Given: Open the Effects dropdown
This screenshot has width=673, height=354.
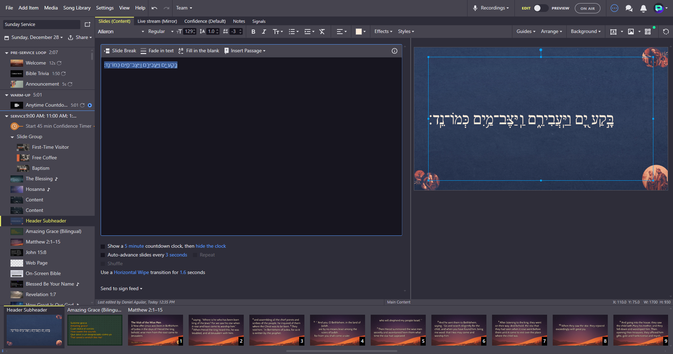Looking at the screenshot, I should pos(383,32).
